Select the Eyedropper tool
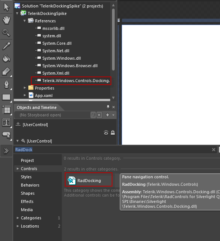 (6, 46)
